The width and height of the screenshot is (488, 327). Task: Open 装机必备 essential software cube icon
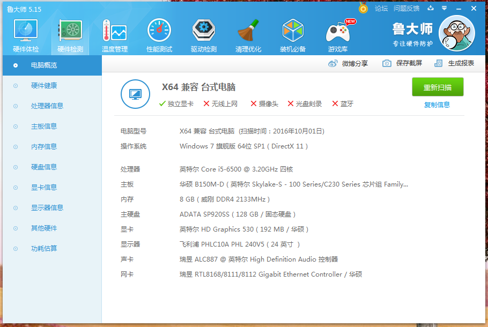(293, 35)
